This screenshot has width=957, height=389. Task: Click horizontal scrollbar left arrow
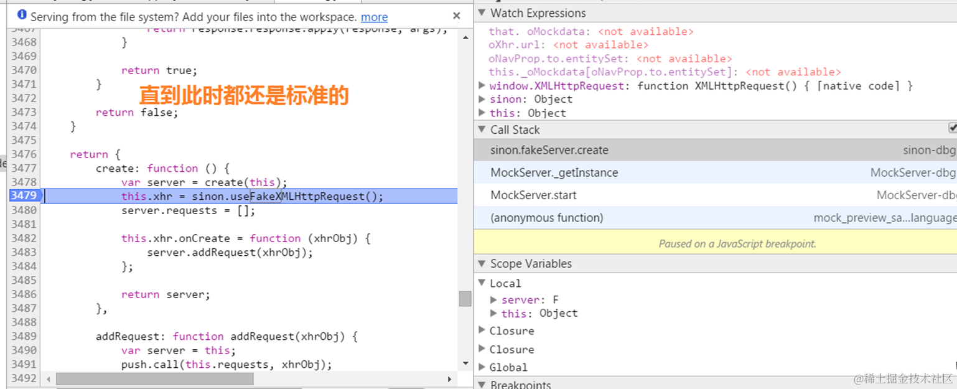[49, 378]
